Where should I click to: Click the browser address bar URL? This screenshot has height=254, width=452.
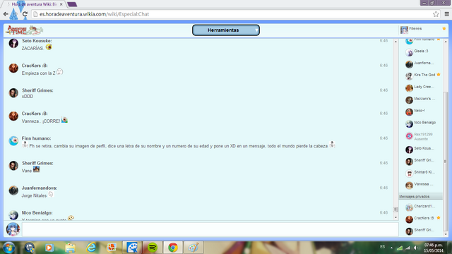point(94,14)
